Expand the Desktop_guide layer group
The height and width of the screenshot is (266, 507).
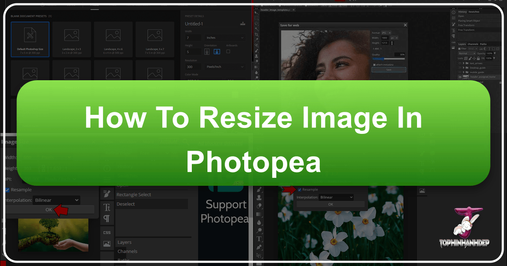[463, 68]
